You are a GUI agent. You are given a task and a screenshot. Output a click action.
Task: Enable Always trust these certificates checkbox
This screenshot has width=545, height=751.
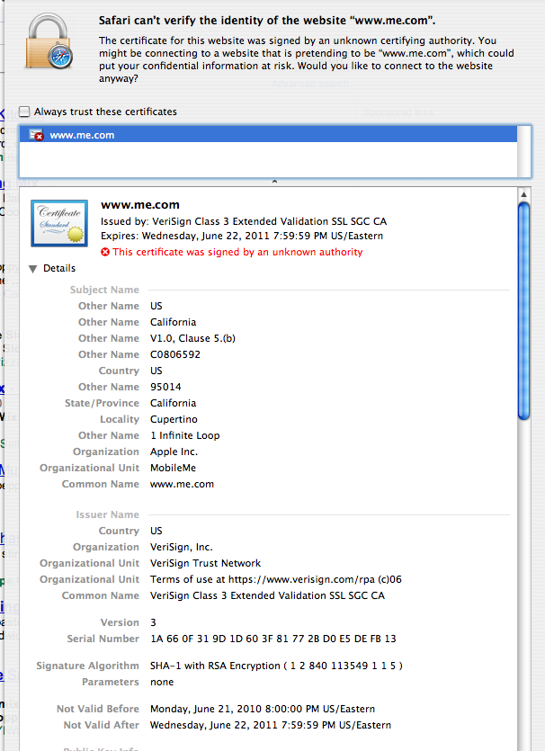click(x=24, y=112)
